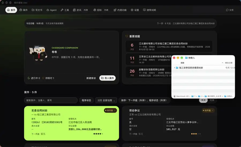Open the 程序状态 filter
The image size is (241, 147).
coord(86,100)
